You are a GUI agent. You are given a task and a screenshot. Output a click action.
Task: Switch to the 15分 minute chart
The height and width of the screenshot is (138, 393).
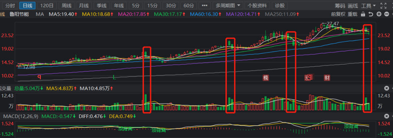tap(152, 5)
